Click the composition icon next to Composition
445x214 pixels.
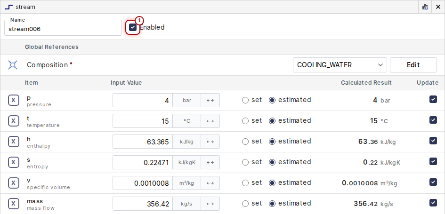click(x=13, y=65)
